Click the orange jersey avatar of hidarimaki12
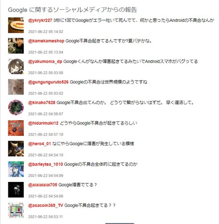Screen dimensions: 219x224 [16, 128]
